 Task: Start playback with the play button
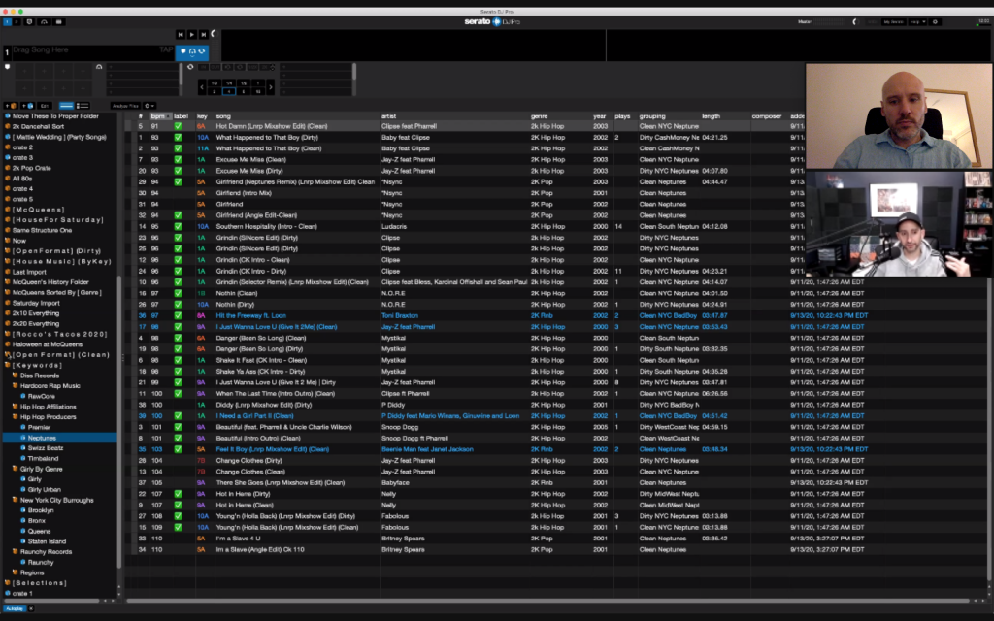(x=192, y=34)
